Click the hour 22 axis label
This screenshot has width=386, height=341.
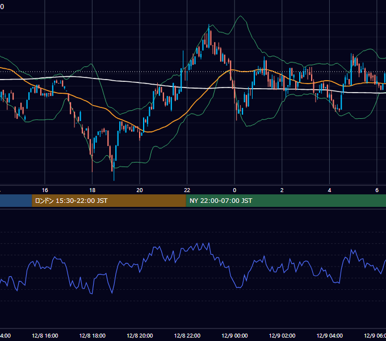click(187, 190)
